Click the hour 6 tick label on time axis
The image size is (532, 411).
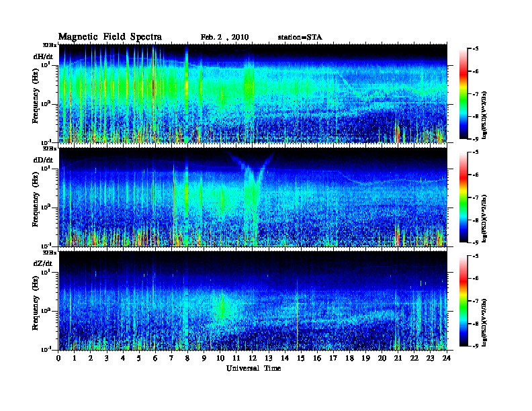point(155,358)
